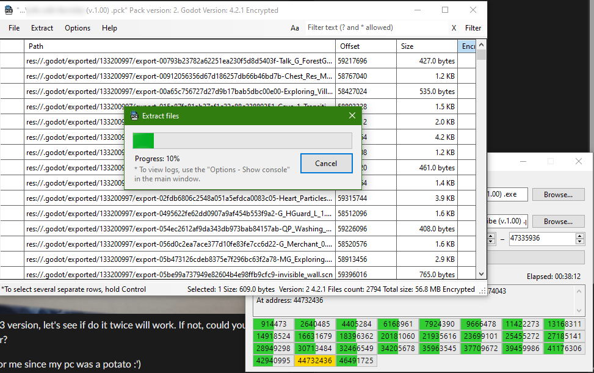Sort by the Path column header
The image size is (594, 373).
point(179,46)
